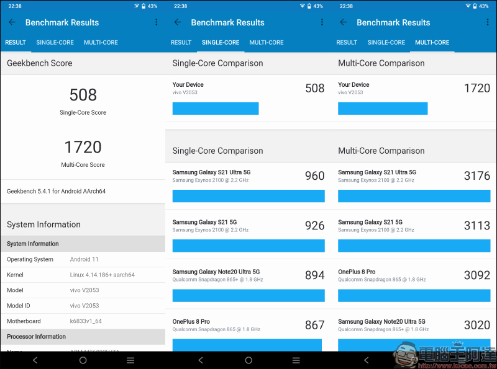The image size is (497, 369).
Task: Tap Processor Information section header
Action: [x=83, y=337]
